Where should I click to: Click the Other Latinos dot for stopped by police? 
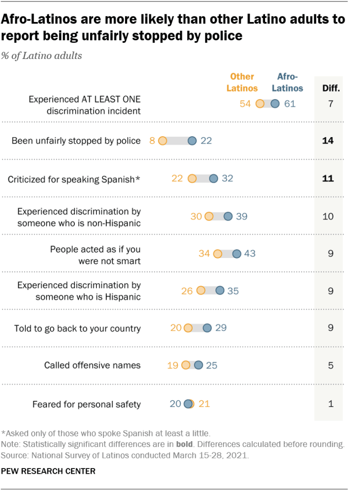162,141
